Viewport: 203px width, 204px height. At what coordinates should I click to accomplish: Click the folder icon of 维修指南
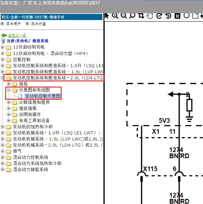coord(15,109)
